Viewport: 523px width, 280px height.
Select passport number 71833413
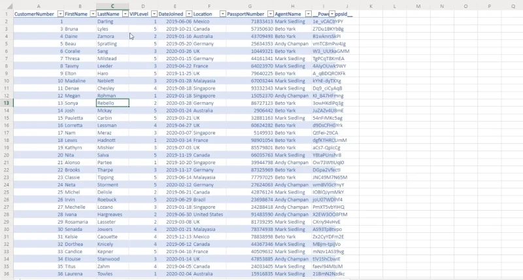point(250,22)
